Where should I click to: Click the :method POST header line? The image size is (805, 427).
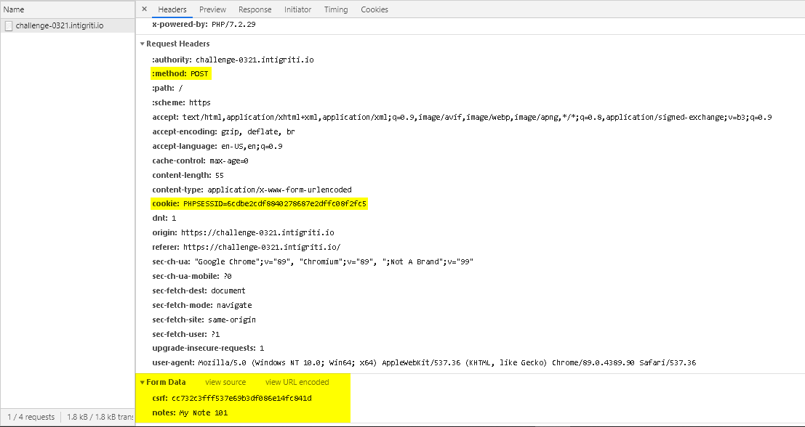pyautogui.click(x=180, y=74)
